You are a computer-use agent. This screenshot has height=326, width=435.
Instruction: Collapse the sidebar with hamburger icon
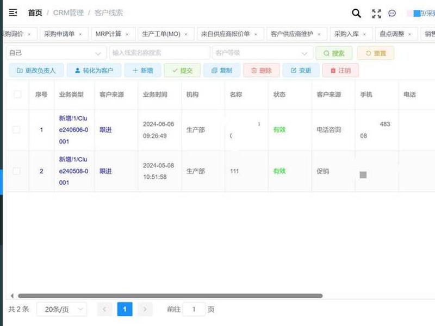pos(13,12)
